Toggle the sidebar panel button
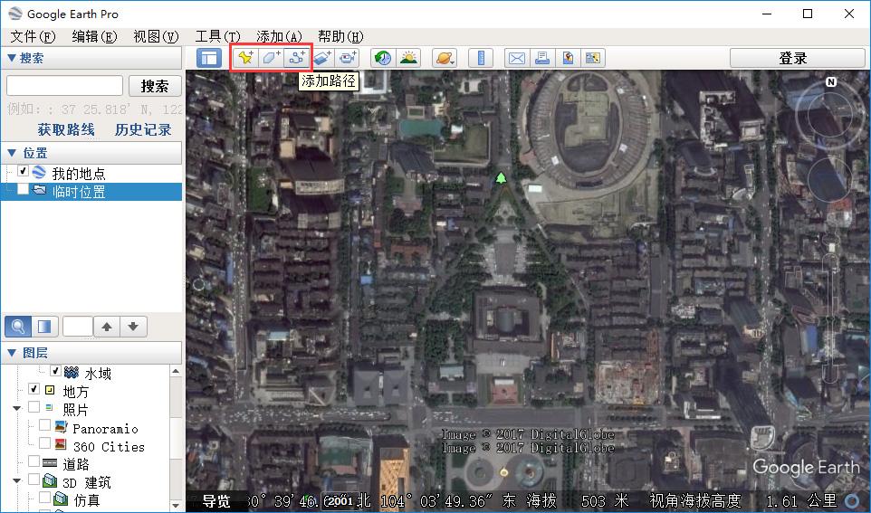 209,58
